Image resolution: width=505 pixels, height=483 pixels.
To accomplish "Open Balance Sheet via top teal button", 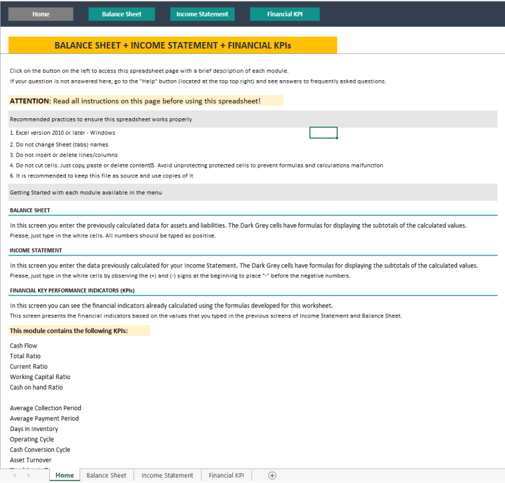I will pos(122,14).
